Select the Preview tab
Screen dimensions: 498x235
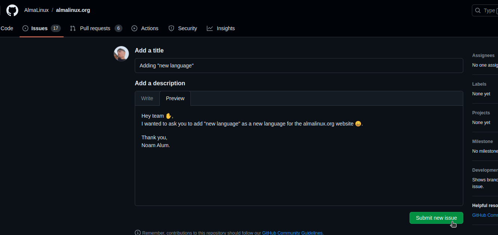tap(175, 98)
